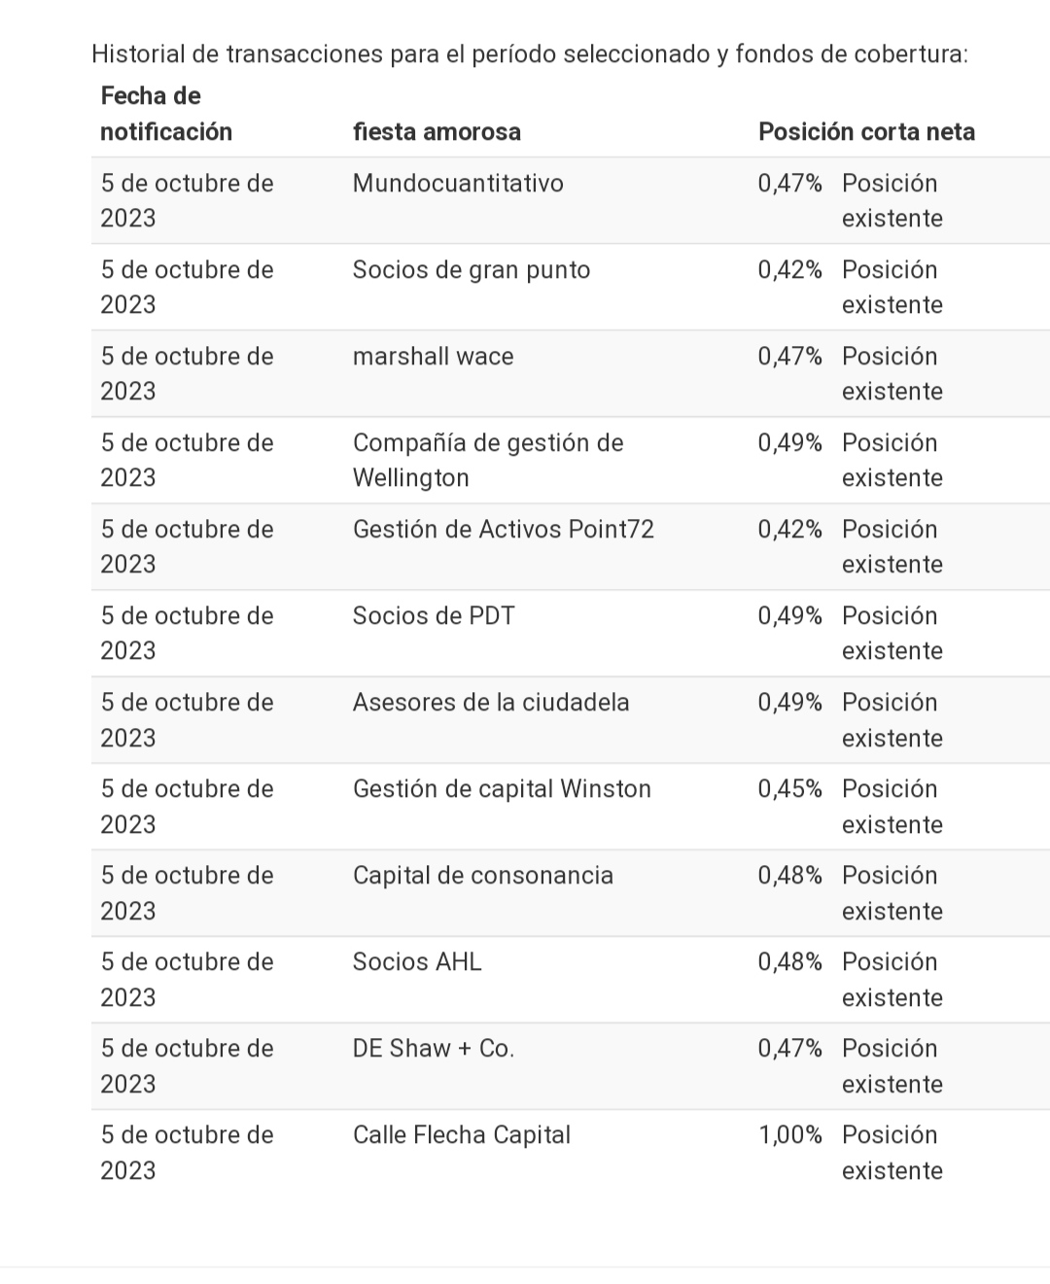Viewport: 1050px width, 1284px height.
Task: Click "Gestión de capital Winston" entry
Action: [x=502, y=789]
